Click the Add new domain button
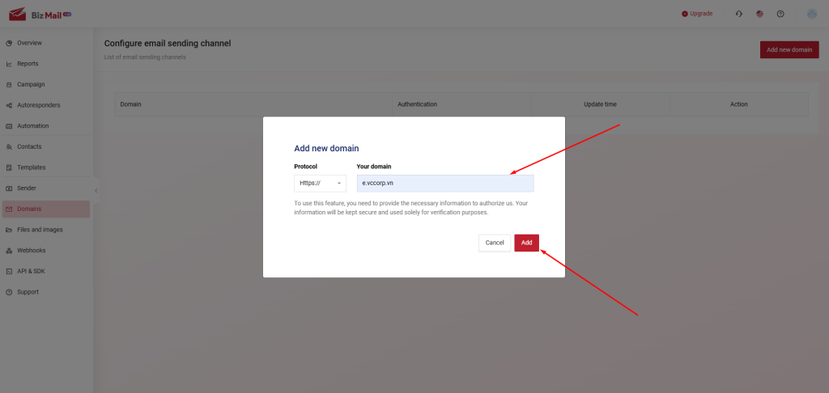 tap(789, 50)
